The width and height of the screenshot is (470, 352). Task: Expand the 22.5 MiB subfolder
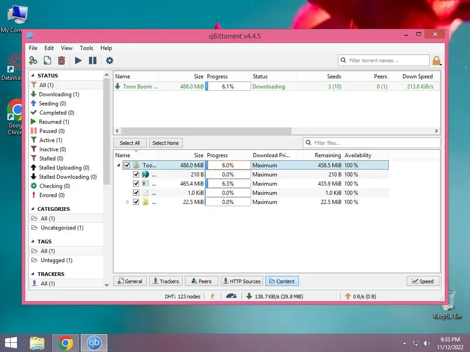(128, 202)
